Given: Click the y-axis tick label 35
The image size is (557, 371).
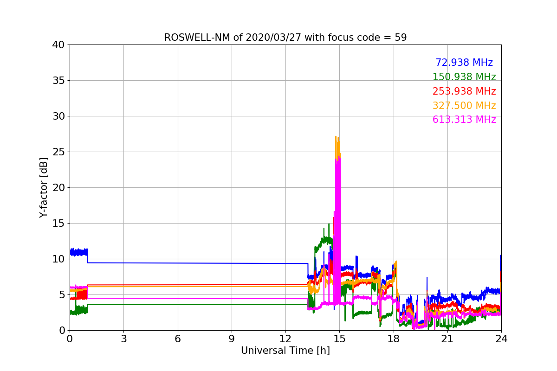Looking at the screenshot, I should pos(58,81).
